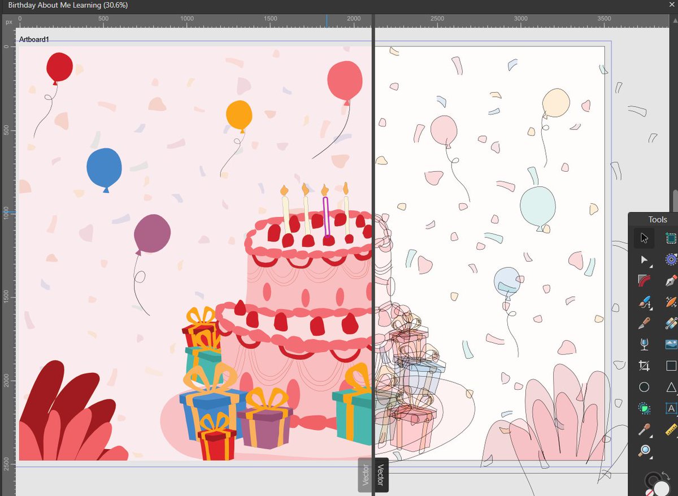Click the Artboard1 label
678x496 pixels.
pos(34,40)
